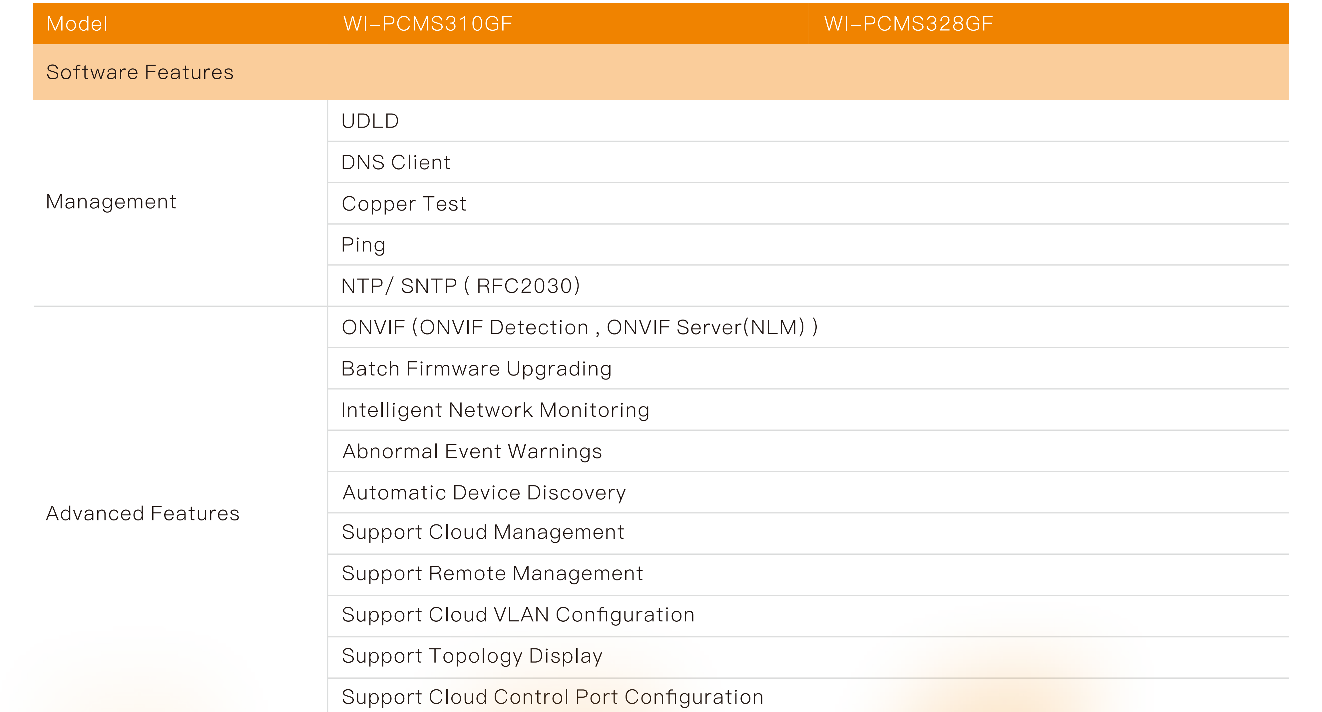1322x712 pixels.
Task: Select the WI-PCMS310GF column header
Action: tap(427, 24)
